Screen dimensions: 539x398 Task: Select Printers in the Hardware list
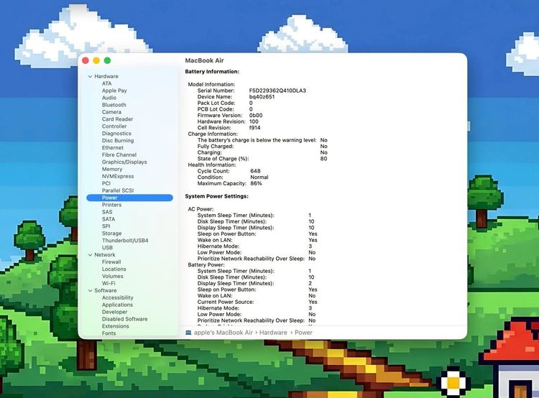click(111, 205)
